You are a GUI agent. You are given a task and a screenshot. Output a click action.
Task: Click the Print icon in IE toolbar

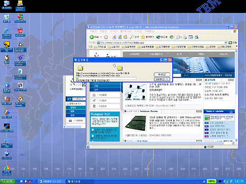pyautogui.click(x=185, y=37)
